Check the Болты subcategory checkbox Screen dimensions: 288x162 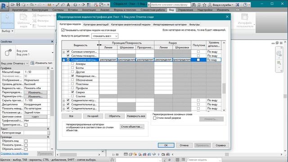click(72, 68)
